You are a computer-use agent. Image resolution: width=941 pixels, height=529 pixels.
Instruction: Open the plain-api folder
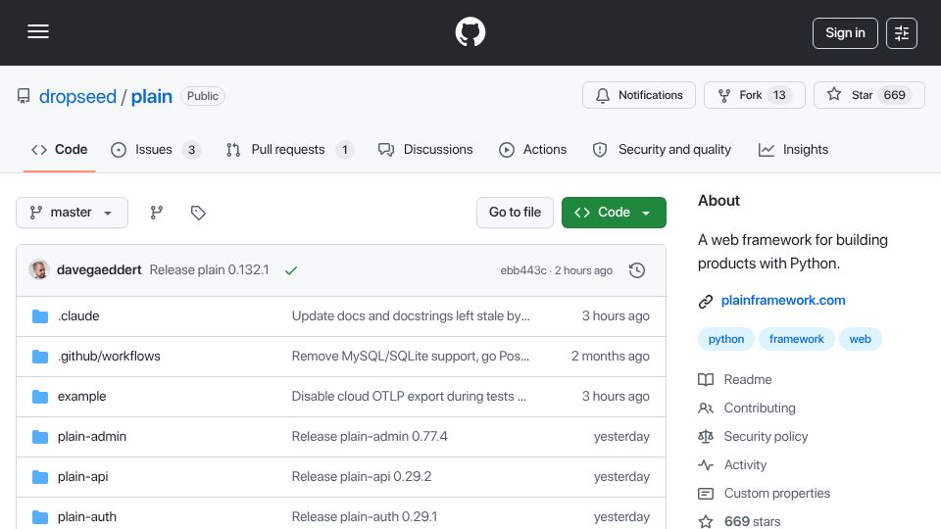[82, 477]
